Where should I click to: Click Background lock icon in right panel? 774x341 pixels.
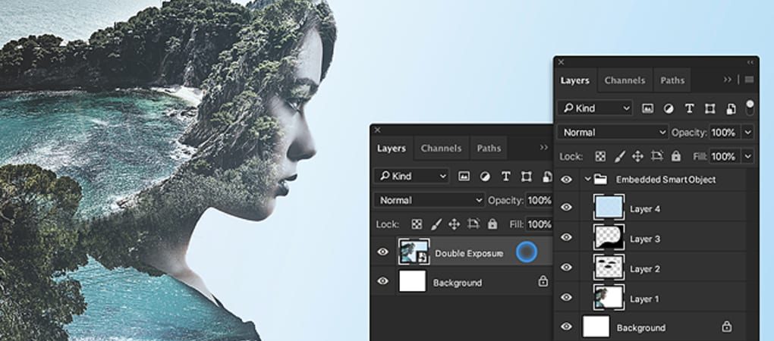click(x=726, y=327)
